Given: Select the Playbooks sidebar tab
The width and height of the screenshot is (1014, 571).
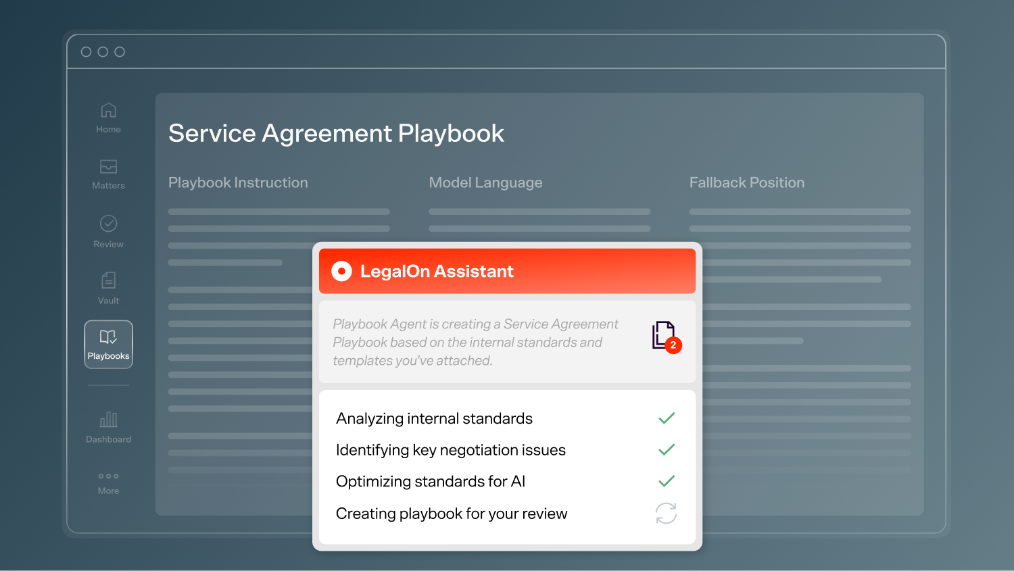Looking at the screenshot, I should pyautogui.click(x=108, y=345).
